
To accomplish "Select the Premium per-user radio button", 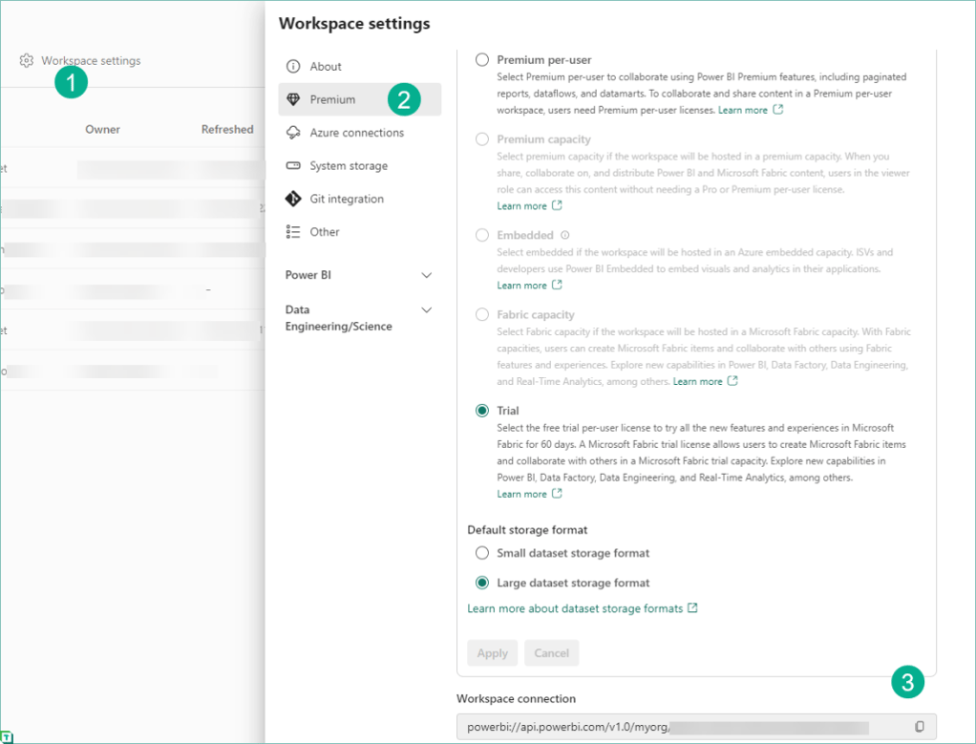I will 481,60.
